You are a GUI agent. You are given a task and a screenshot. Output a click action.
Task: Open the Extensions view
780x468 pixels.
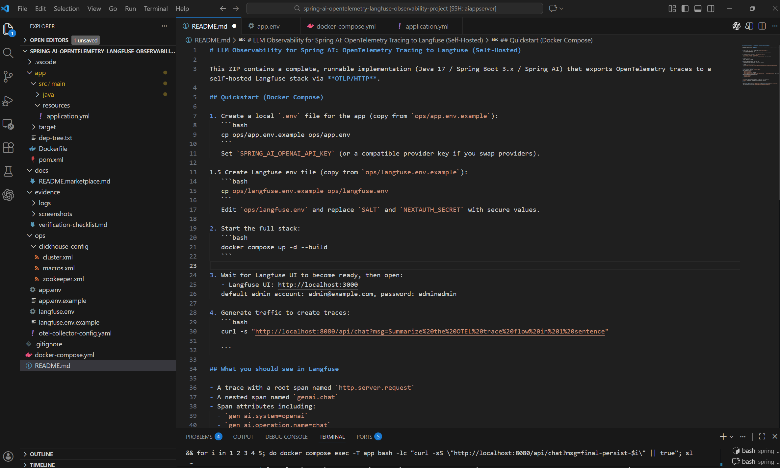click(8, 147)
